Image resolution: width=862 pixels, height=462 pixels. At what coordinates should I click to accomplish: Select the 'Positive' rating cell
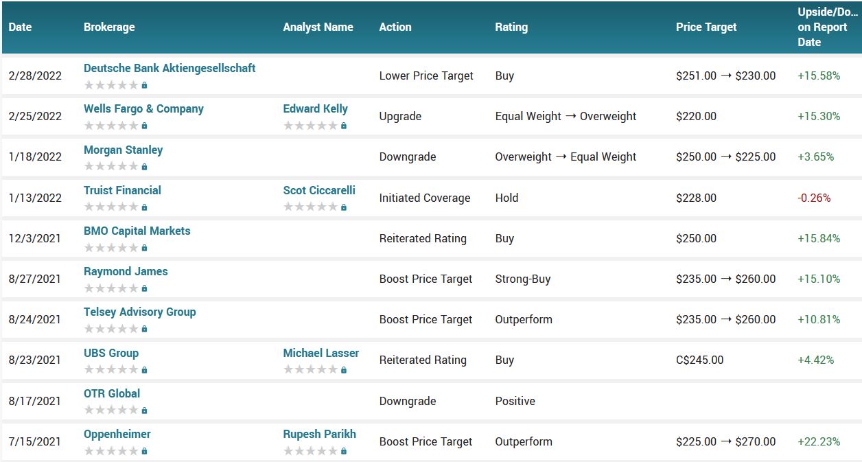click(515, 401)
